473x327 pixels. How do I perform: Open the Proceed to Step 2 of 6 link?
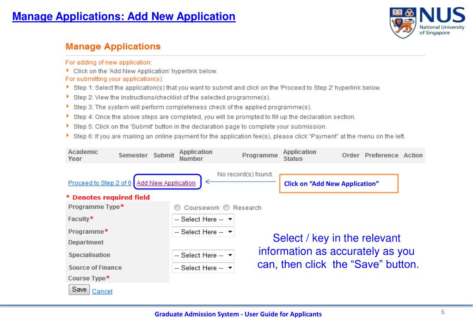pyautogui.click(x=99, y=183)
